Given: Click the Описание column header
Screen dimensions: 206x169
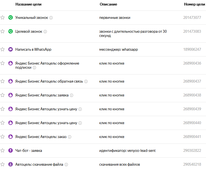Looking at the screenshot, I should [108, 4].
